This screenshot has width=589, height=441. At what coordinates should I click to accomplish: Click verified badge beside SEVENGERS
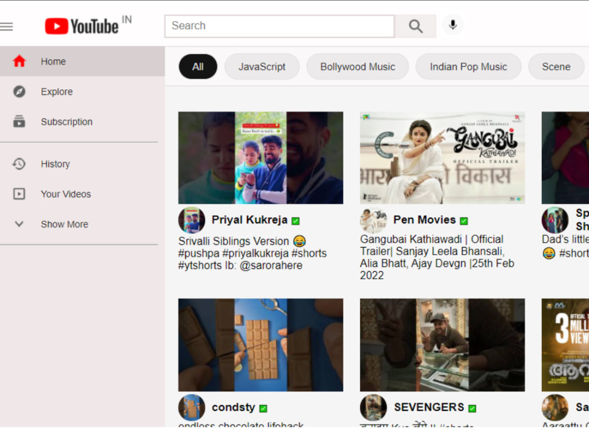tap(472, 409)
